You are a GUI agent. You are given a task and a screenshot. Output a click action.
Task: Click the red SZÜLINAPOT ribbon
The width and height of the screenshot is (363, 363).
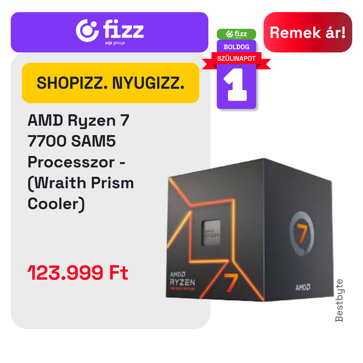236,58
